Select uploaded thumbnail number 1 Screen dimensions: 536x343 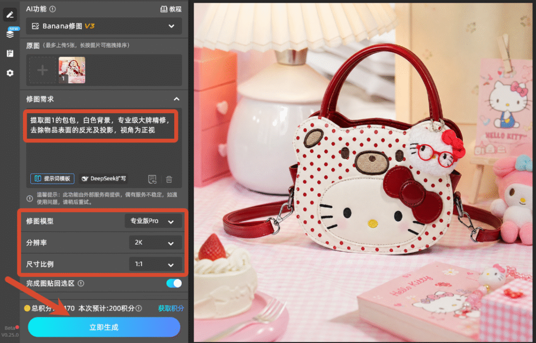72,70
